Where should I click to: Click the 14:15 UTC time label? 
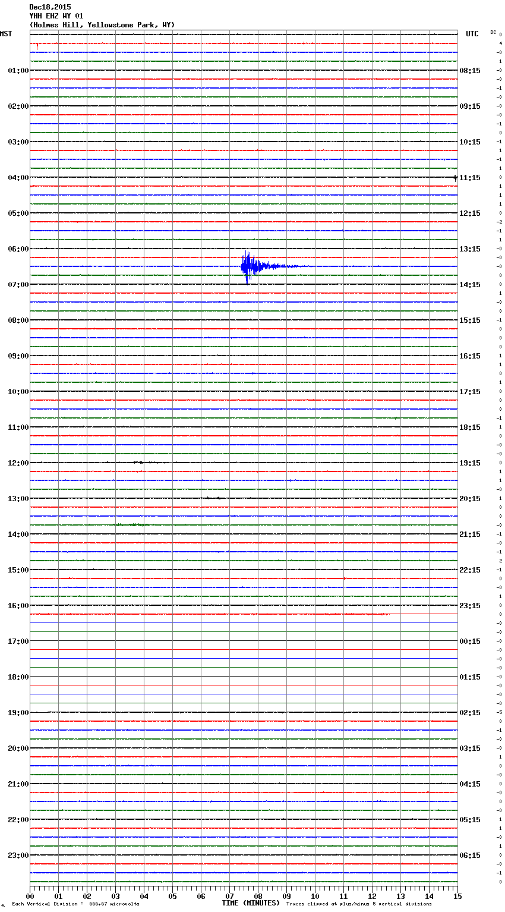pos(470,285)
